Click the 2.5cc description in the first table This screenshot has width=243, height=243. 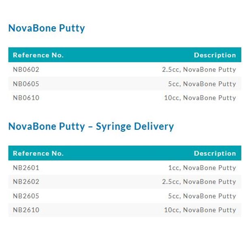click(199, 70)
